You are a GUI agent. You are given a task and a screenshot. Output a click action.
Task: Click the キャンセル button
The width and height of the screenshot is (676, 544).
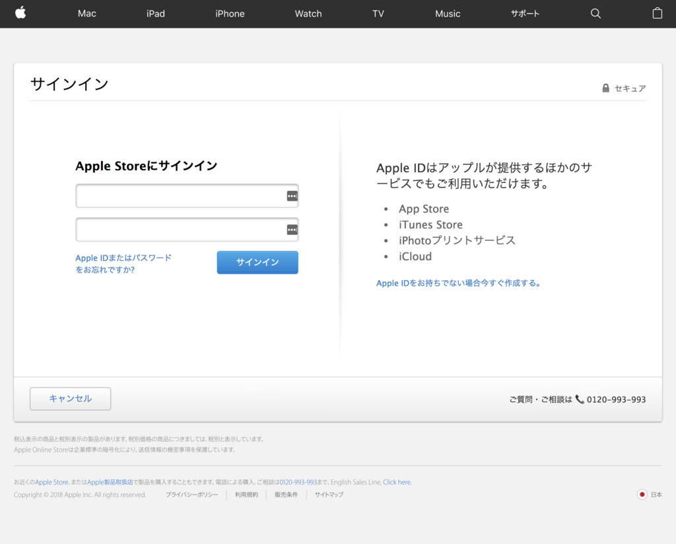[x=70, y=399]
